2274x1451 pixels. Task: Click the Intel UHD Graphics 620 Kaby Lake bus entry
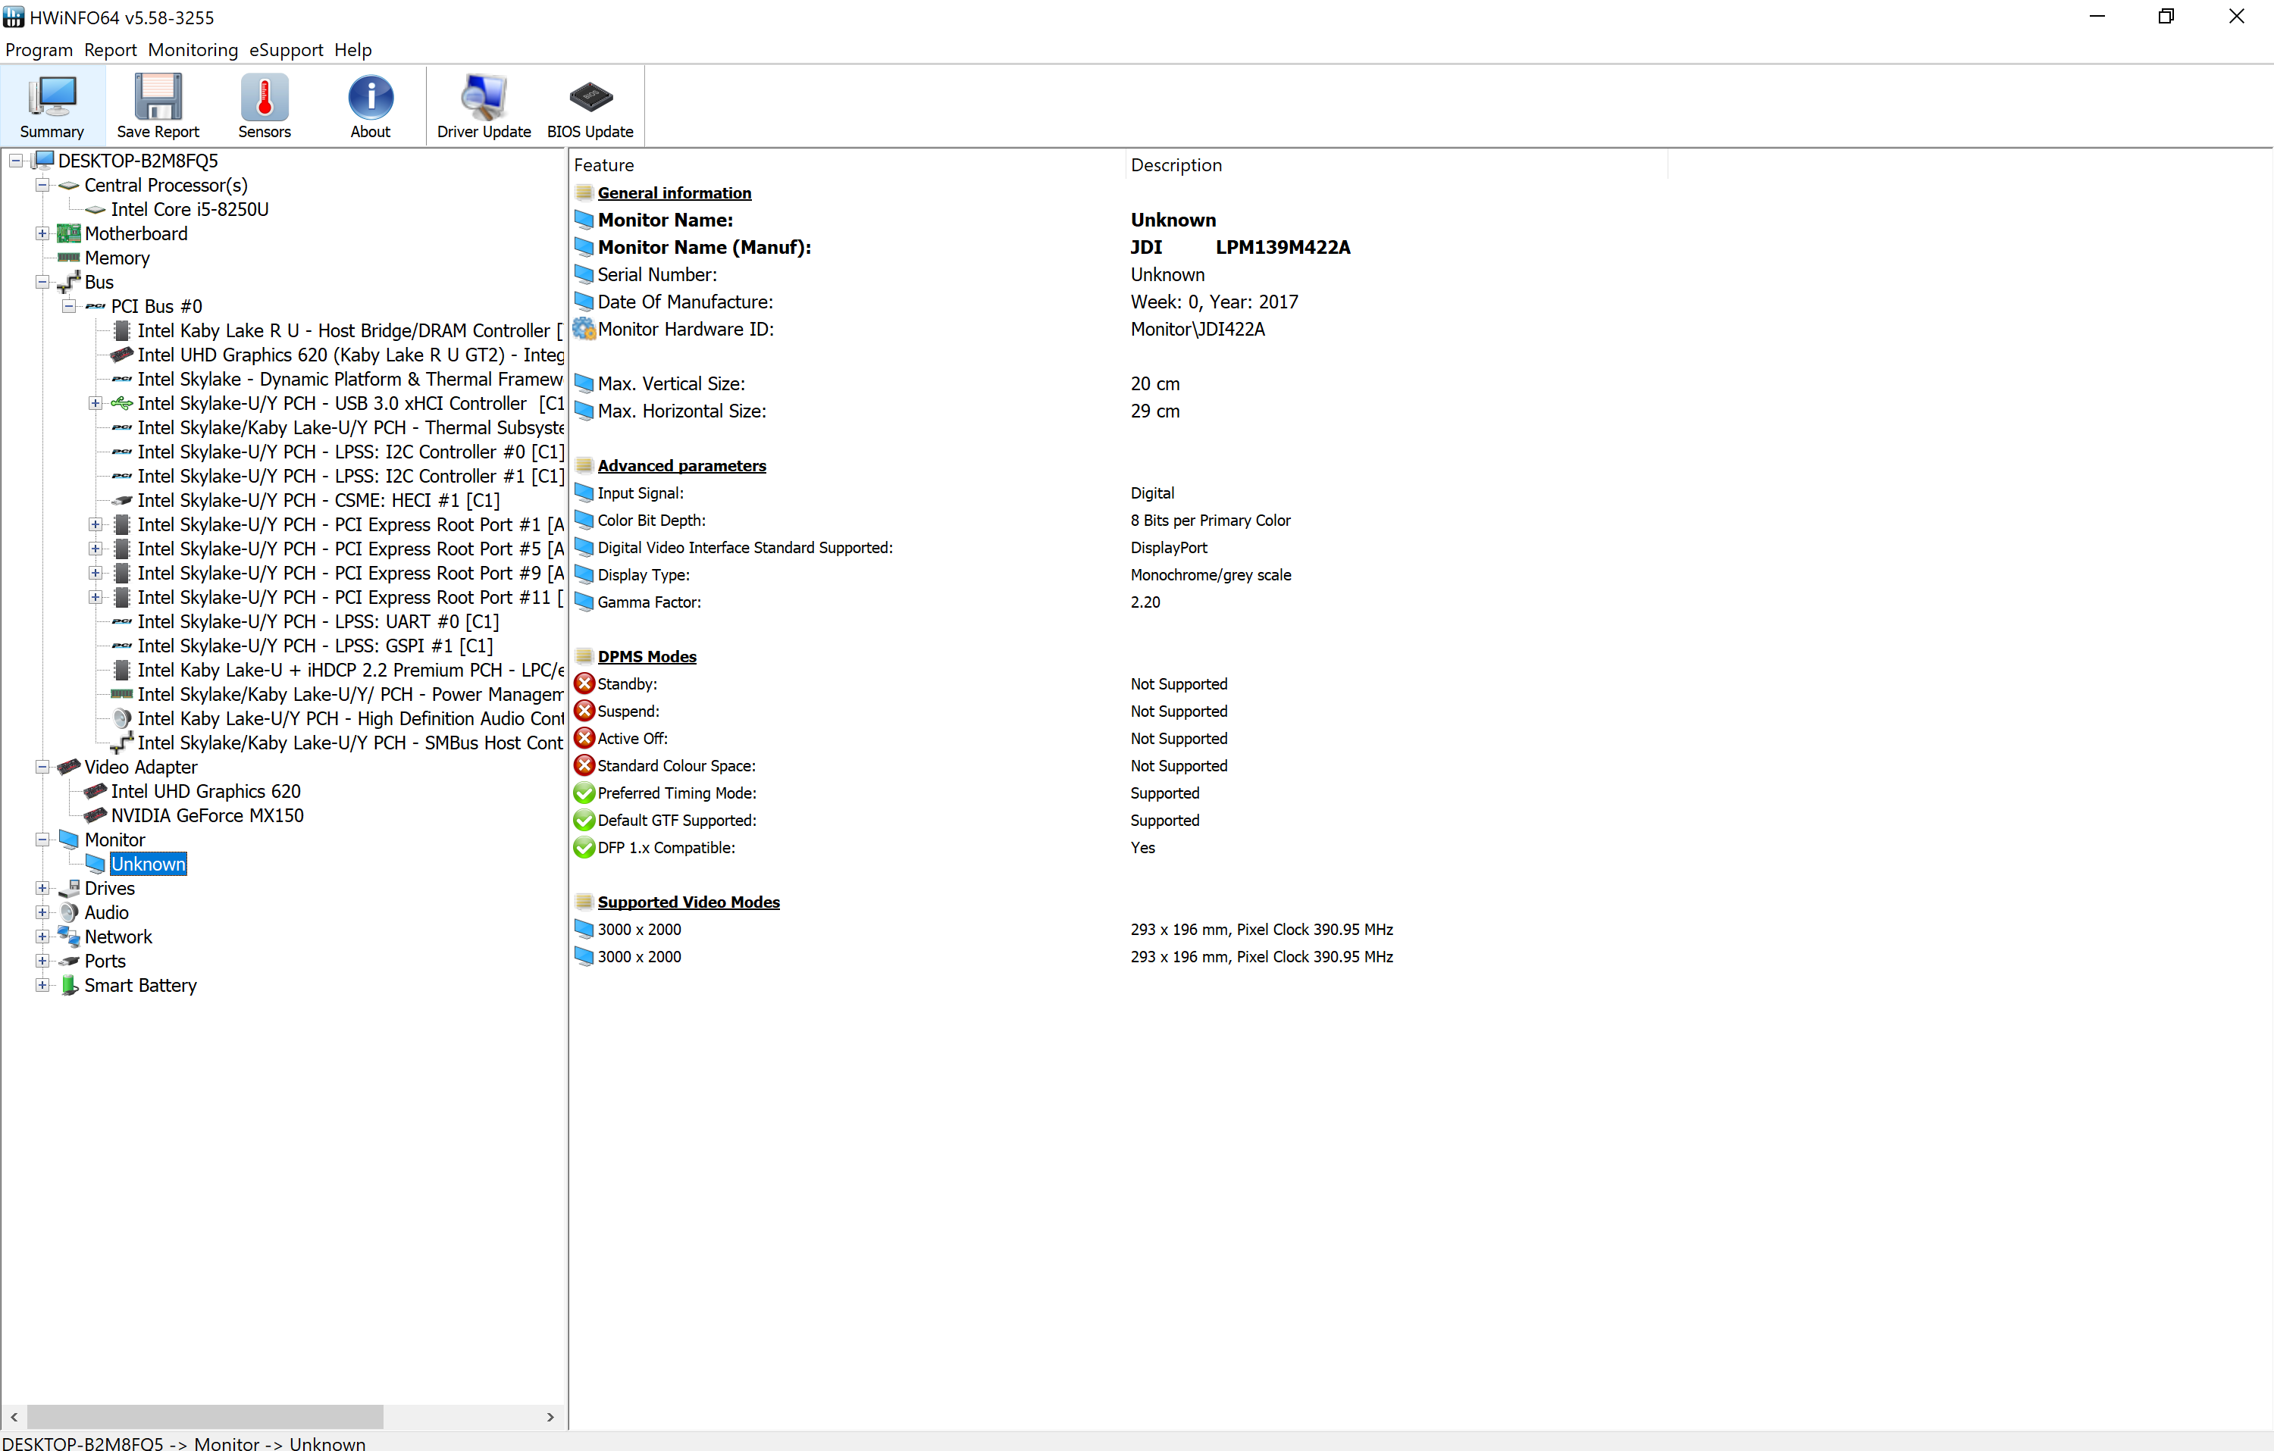click(x=350, y=355)
